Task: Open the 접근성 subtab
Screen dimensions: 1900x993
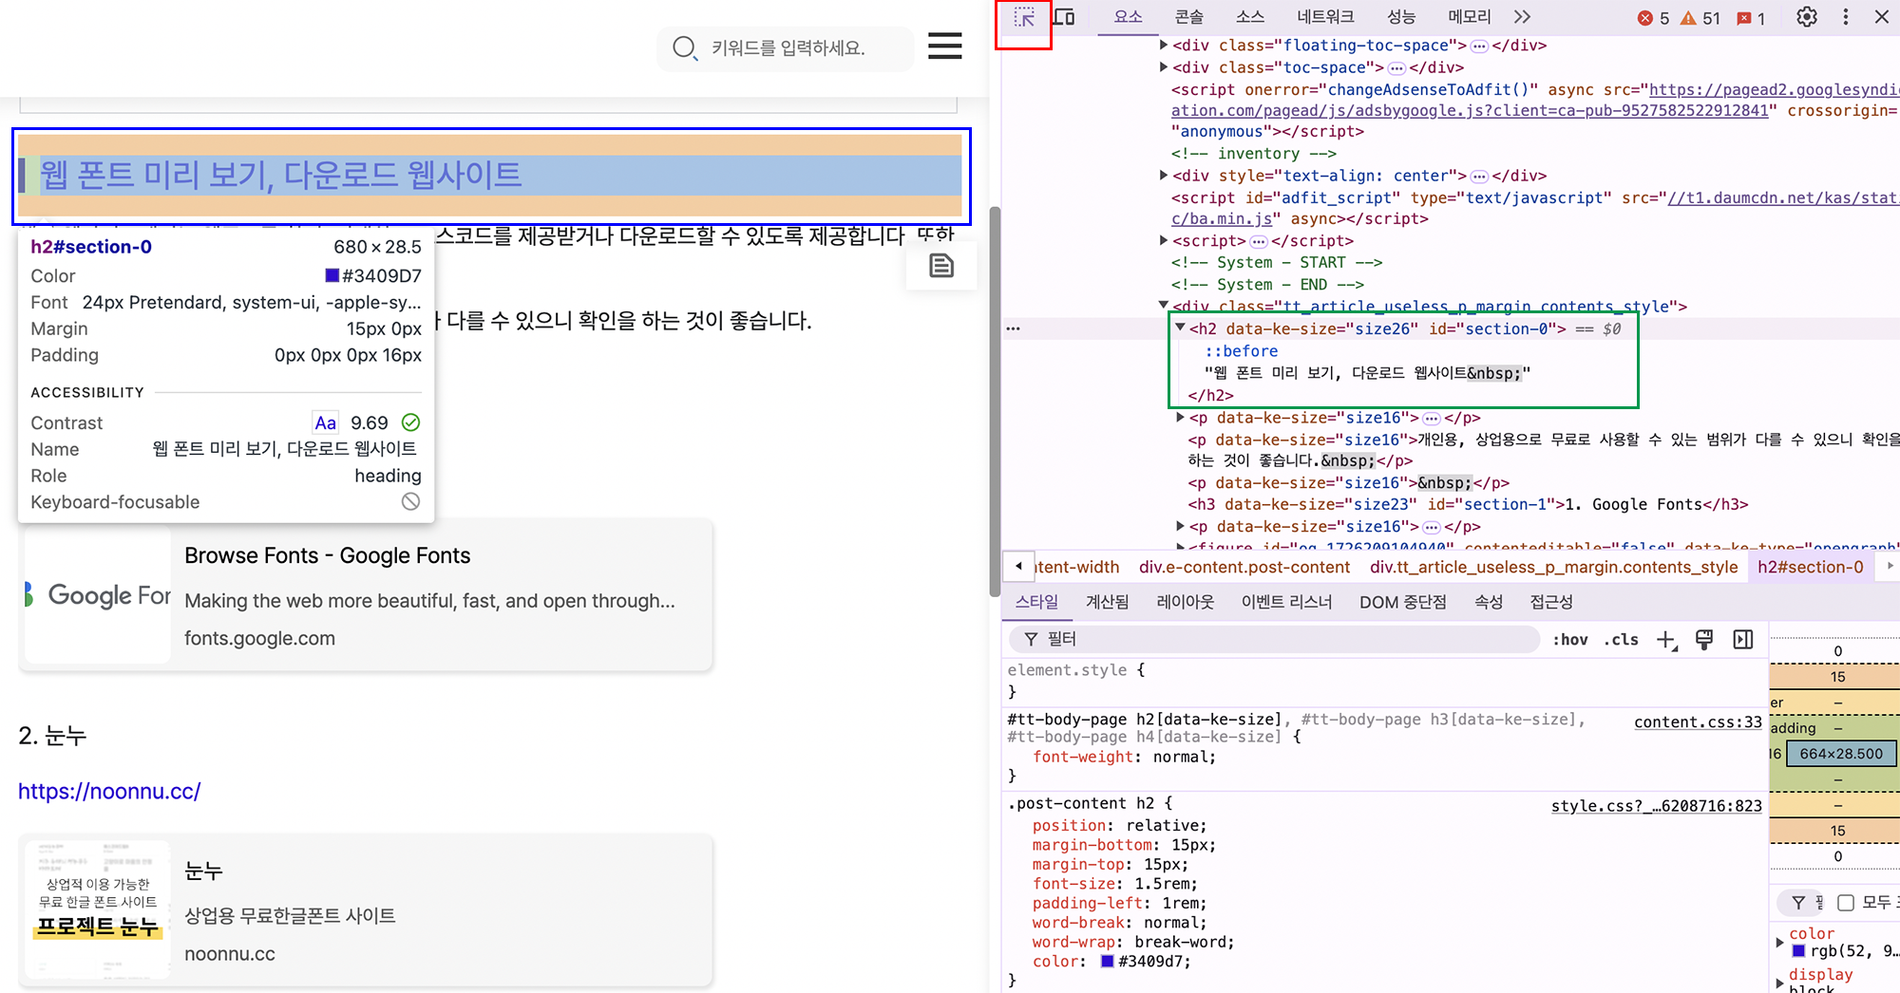Action: 1551,602
